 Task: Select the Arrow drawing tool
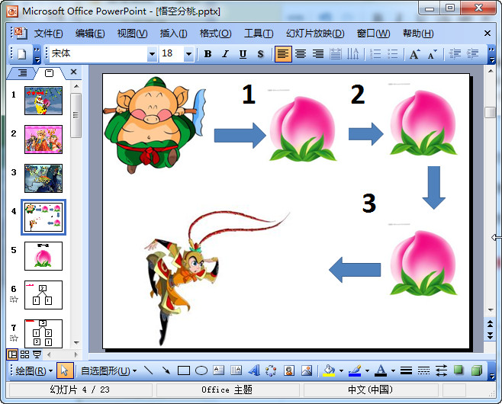click(x=166, y=370)
